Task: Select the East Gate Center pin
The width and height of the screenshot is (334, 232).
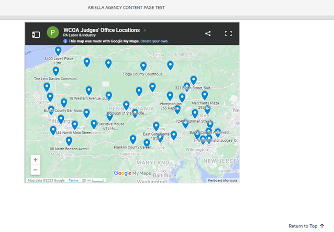Action: (156, 127)
